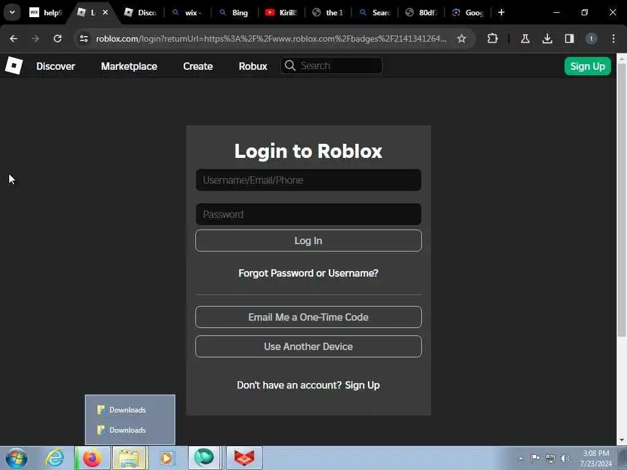Switch to the help tab with Wix icon
The height and width of the screenshot is (470, 627).
click(45, 12)
